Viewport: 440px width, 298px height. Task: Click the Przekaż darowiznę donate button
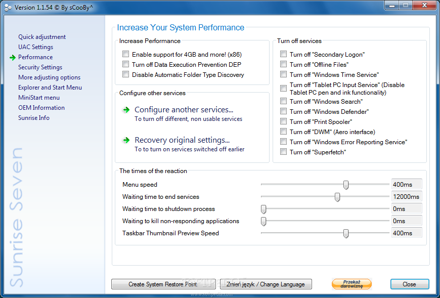point(351,284)
